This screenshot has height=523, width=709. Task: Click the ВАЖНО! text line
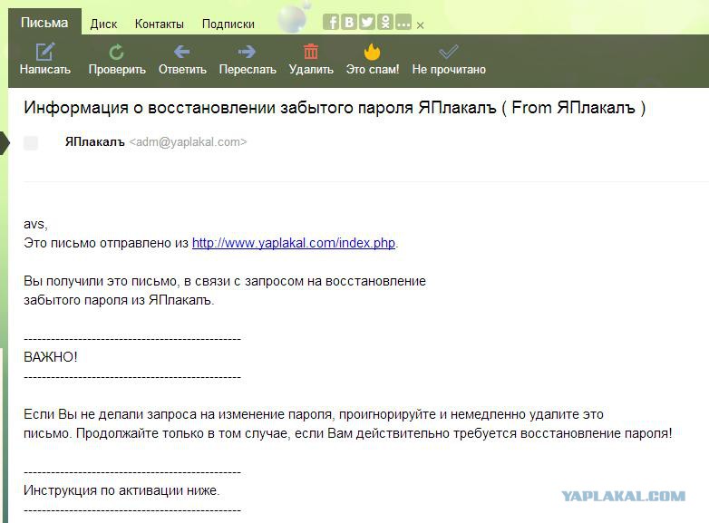(x=51, y=357)
